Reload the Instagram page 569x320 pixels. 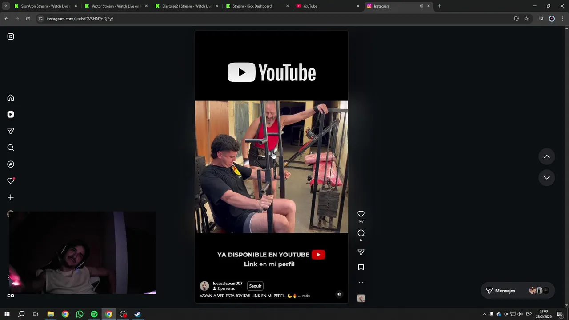coord(28,19)
